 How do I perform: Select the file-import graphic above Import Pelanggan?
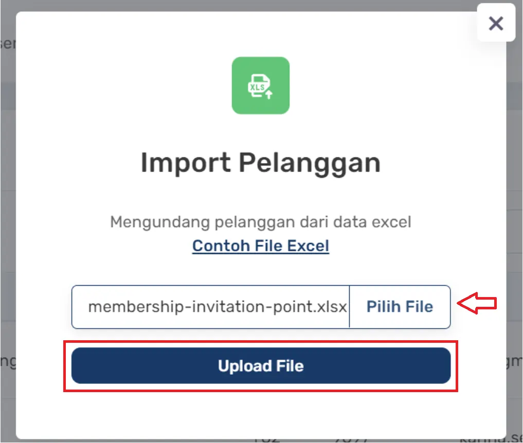pos(261,85)
